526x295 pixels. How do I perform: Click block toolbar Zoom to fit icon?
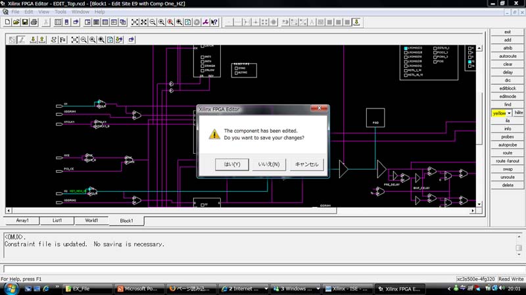point(75,40)
